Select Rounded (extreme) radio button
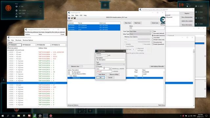The height and width of the screenshot is (118, 210). point(153,35)
